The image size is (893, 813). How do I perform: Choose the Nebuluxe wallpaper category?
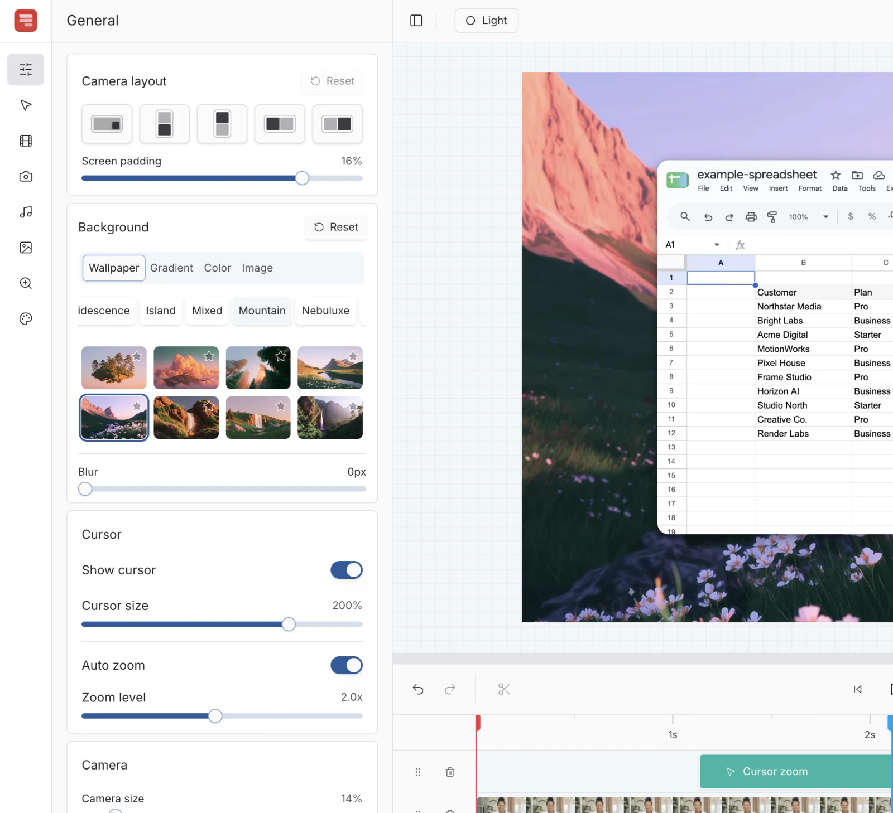point(326,311)
